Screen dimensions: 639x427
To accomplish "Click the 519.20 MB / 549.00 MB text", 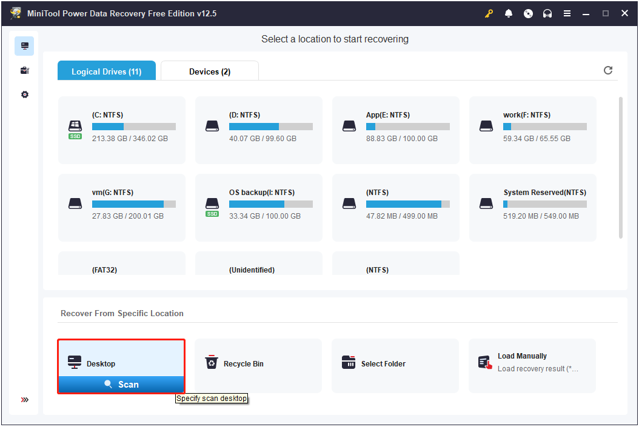I will (541, 216).
